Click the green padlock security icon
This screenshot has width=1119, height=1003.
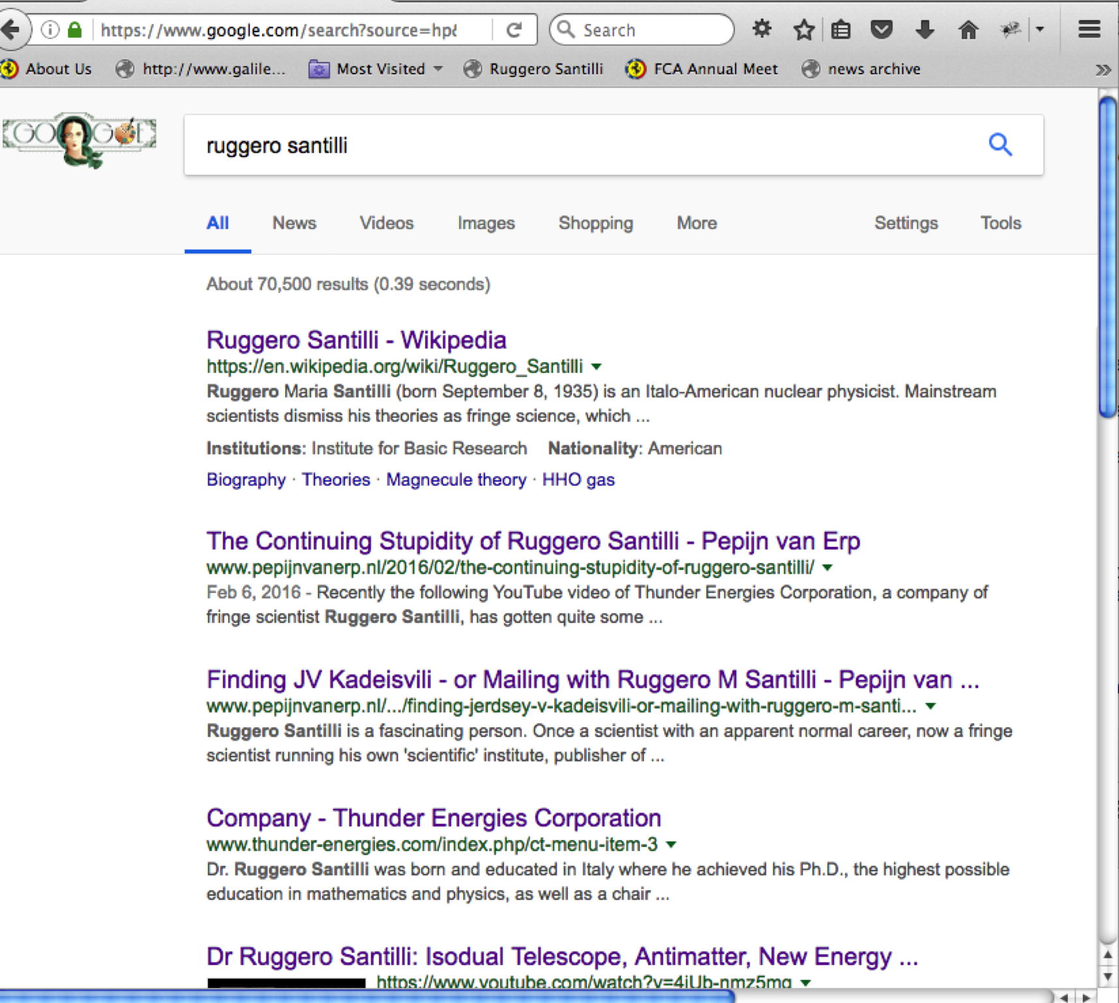coord(76,29)
